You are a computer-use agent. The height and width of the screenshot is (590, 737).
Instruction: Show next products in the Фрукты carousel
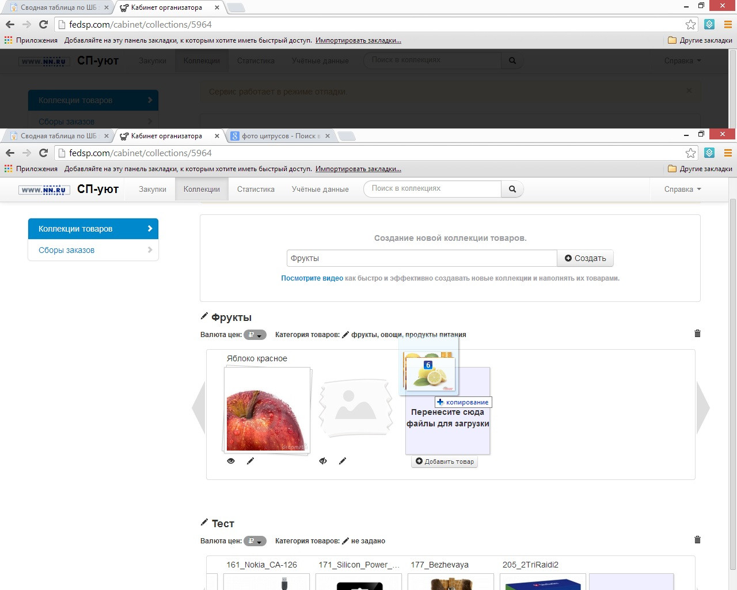(703, 408)
